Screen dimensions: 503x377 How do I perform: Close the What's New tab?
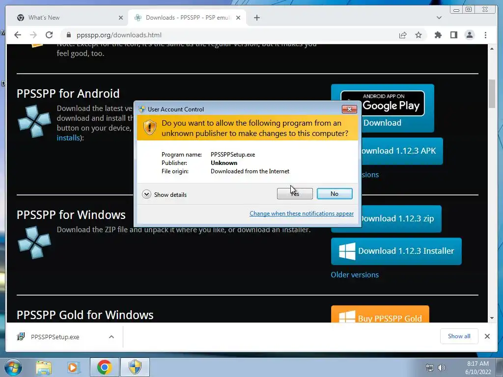click(121, 18)
